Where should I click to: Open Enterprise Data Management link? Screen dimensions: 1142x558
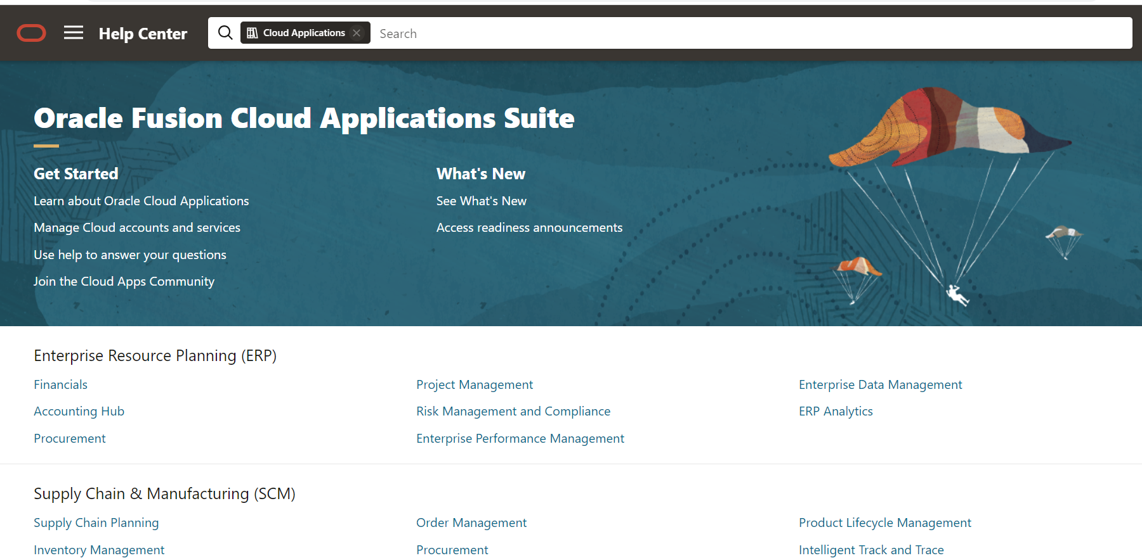(x=881, y=384)
